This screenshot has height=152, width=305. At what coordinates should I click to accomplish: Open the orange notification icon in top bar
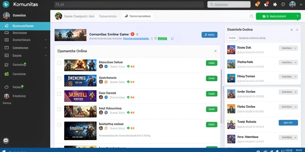click(257, 4)
